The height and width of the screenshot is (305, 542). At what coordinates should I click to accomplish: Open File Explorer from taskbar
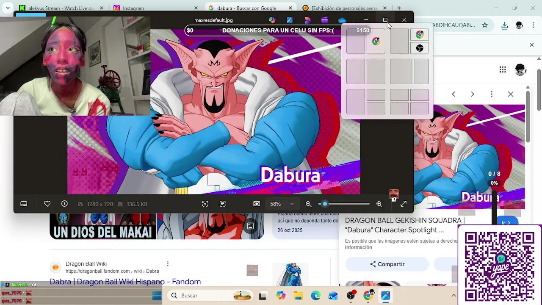pos(298,296)
